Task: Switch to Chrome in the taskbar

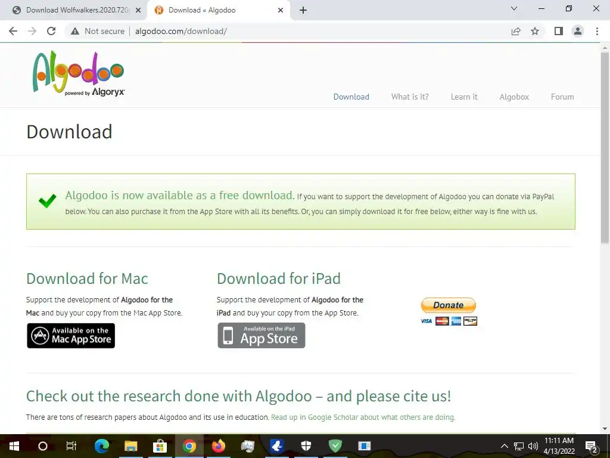Action: [x=189, y=446]
